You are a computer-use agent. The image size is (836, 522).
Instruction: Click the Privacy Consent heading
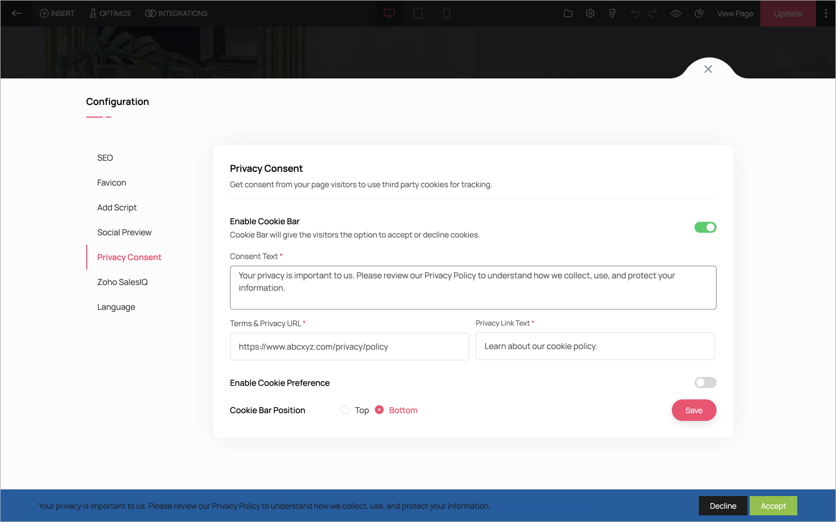coord(267,168)
